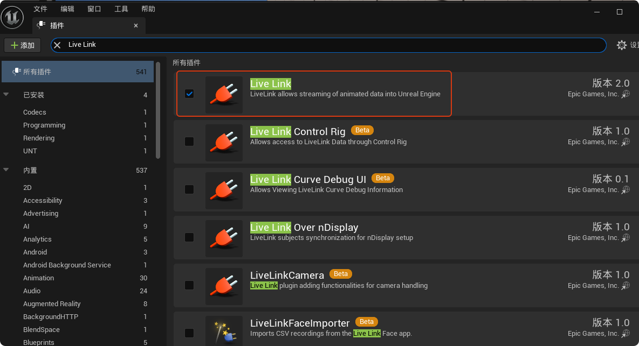The width and height of the screenshot is (639, 346).
Task: Click the LiveLinkFaceImporter title
Action: coord(300,323)
